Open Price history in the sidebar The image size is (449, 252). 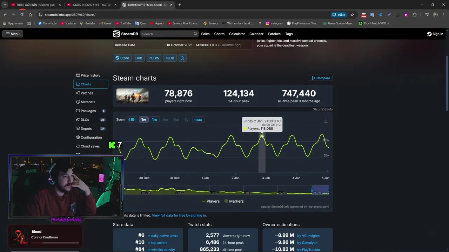(x=91, y=75)
